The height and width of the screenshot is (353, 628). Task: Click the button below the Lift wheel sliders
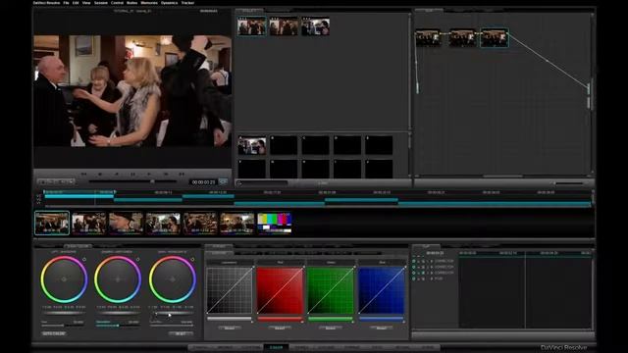54,333
